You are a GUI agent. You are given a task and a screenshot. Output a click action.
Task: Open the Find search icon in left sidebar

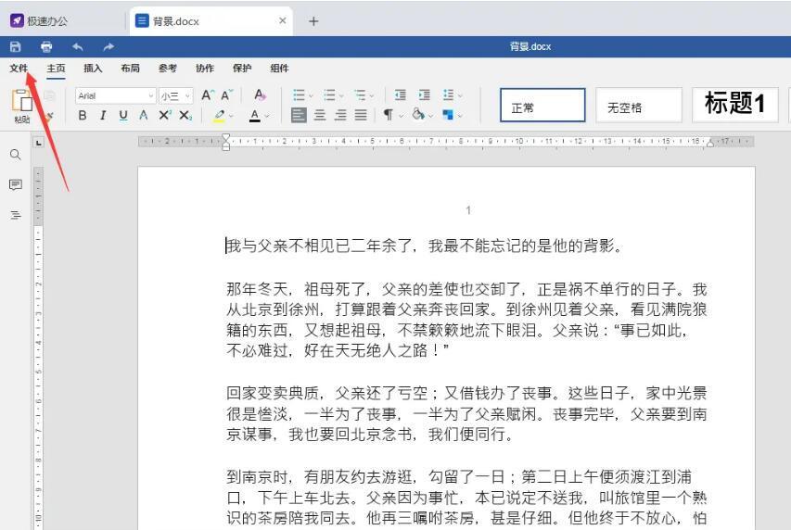15,155
